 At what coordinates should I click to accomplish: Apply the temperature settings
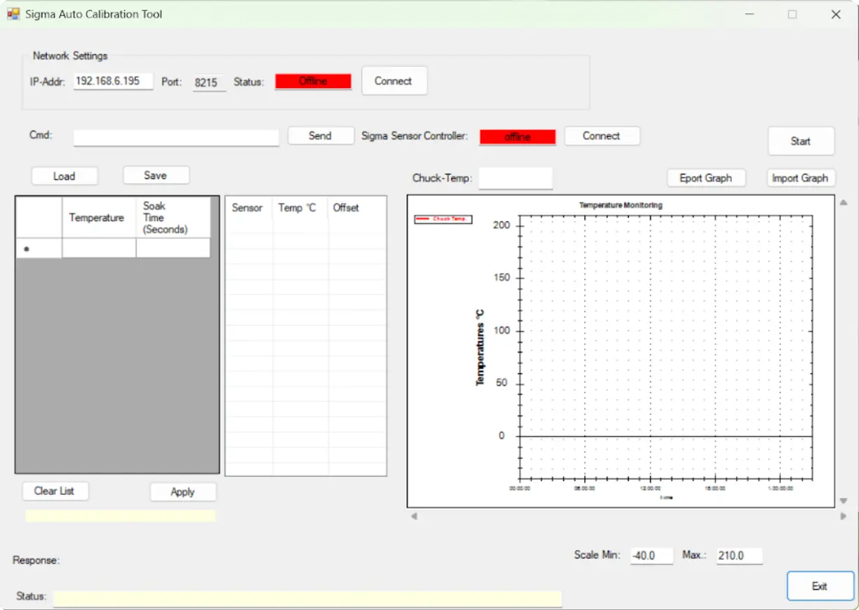(x=183, y=492)
